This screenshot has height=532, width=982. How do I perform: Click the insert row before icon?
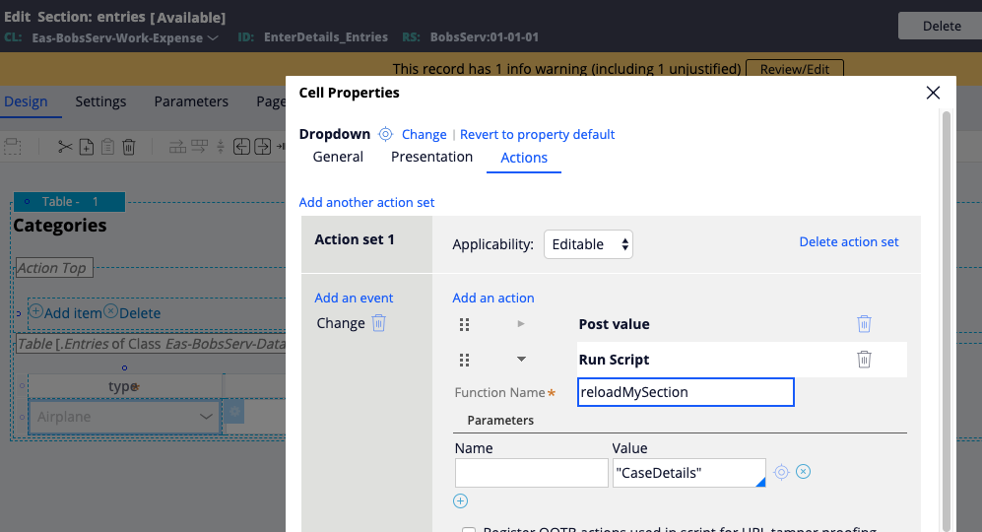tap(178, 147)
